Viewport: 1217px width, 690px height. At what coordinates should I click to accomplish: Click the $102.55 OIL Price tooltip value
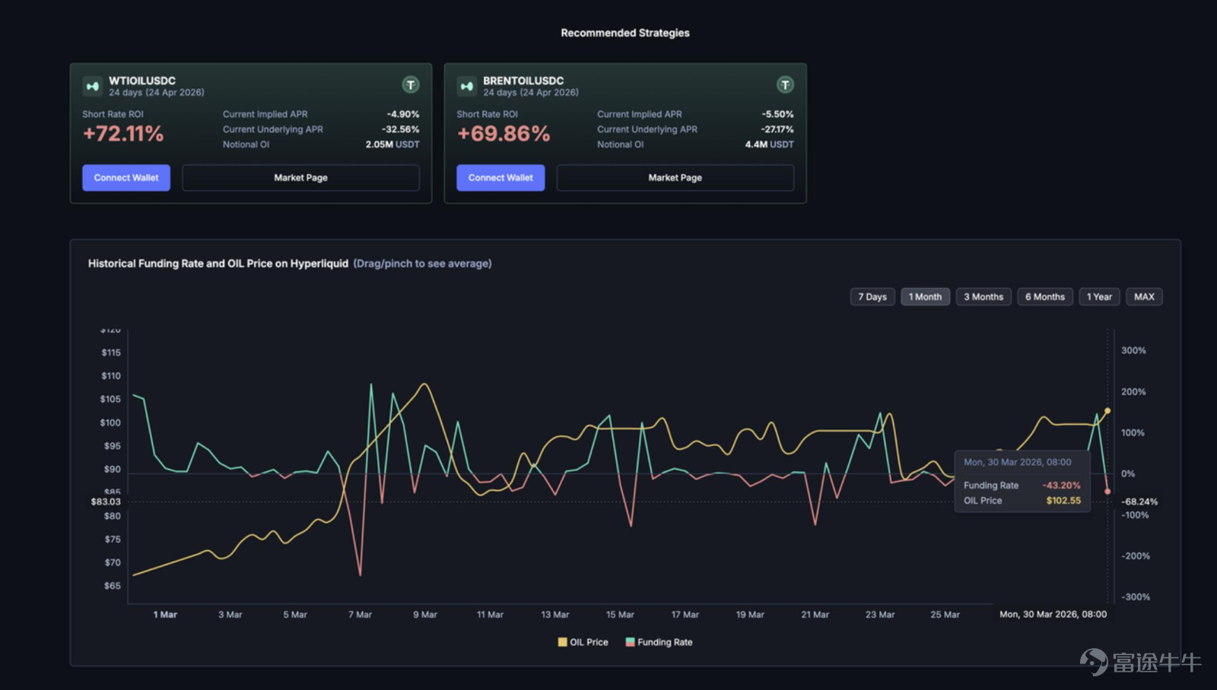pos(1063,501)
